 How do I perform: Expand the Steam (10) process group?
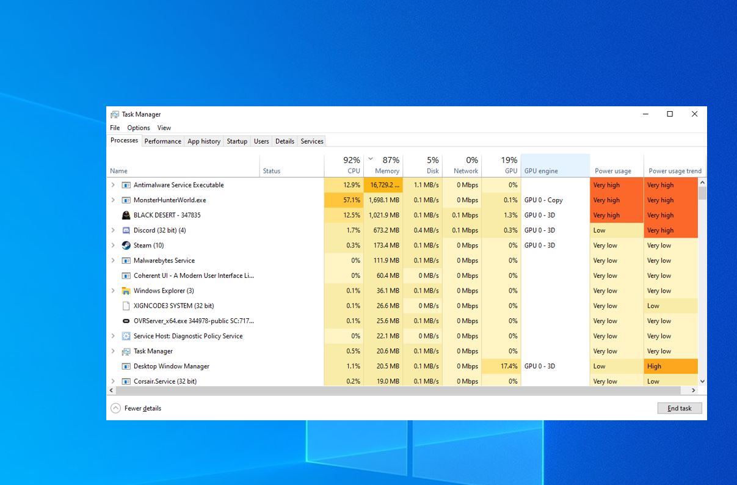click(x=112, y=245)
